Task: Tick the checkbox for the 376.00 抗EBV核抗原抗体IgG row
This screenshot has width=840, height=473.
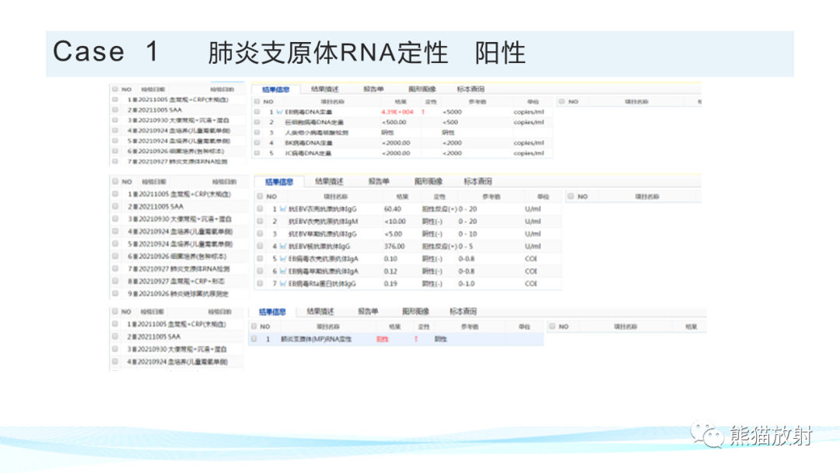Action: [x=261, y=247]
